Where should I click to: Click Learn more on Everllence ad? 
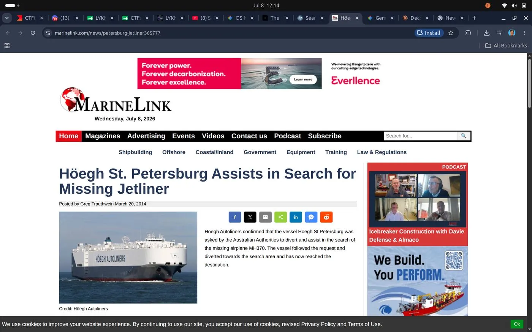303,79
